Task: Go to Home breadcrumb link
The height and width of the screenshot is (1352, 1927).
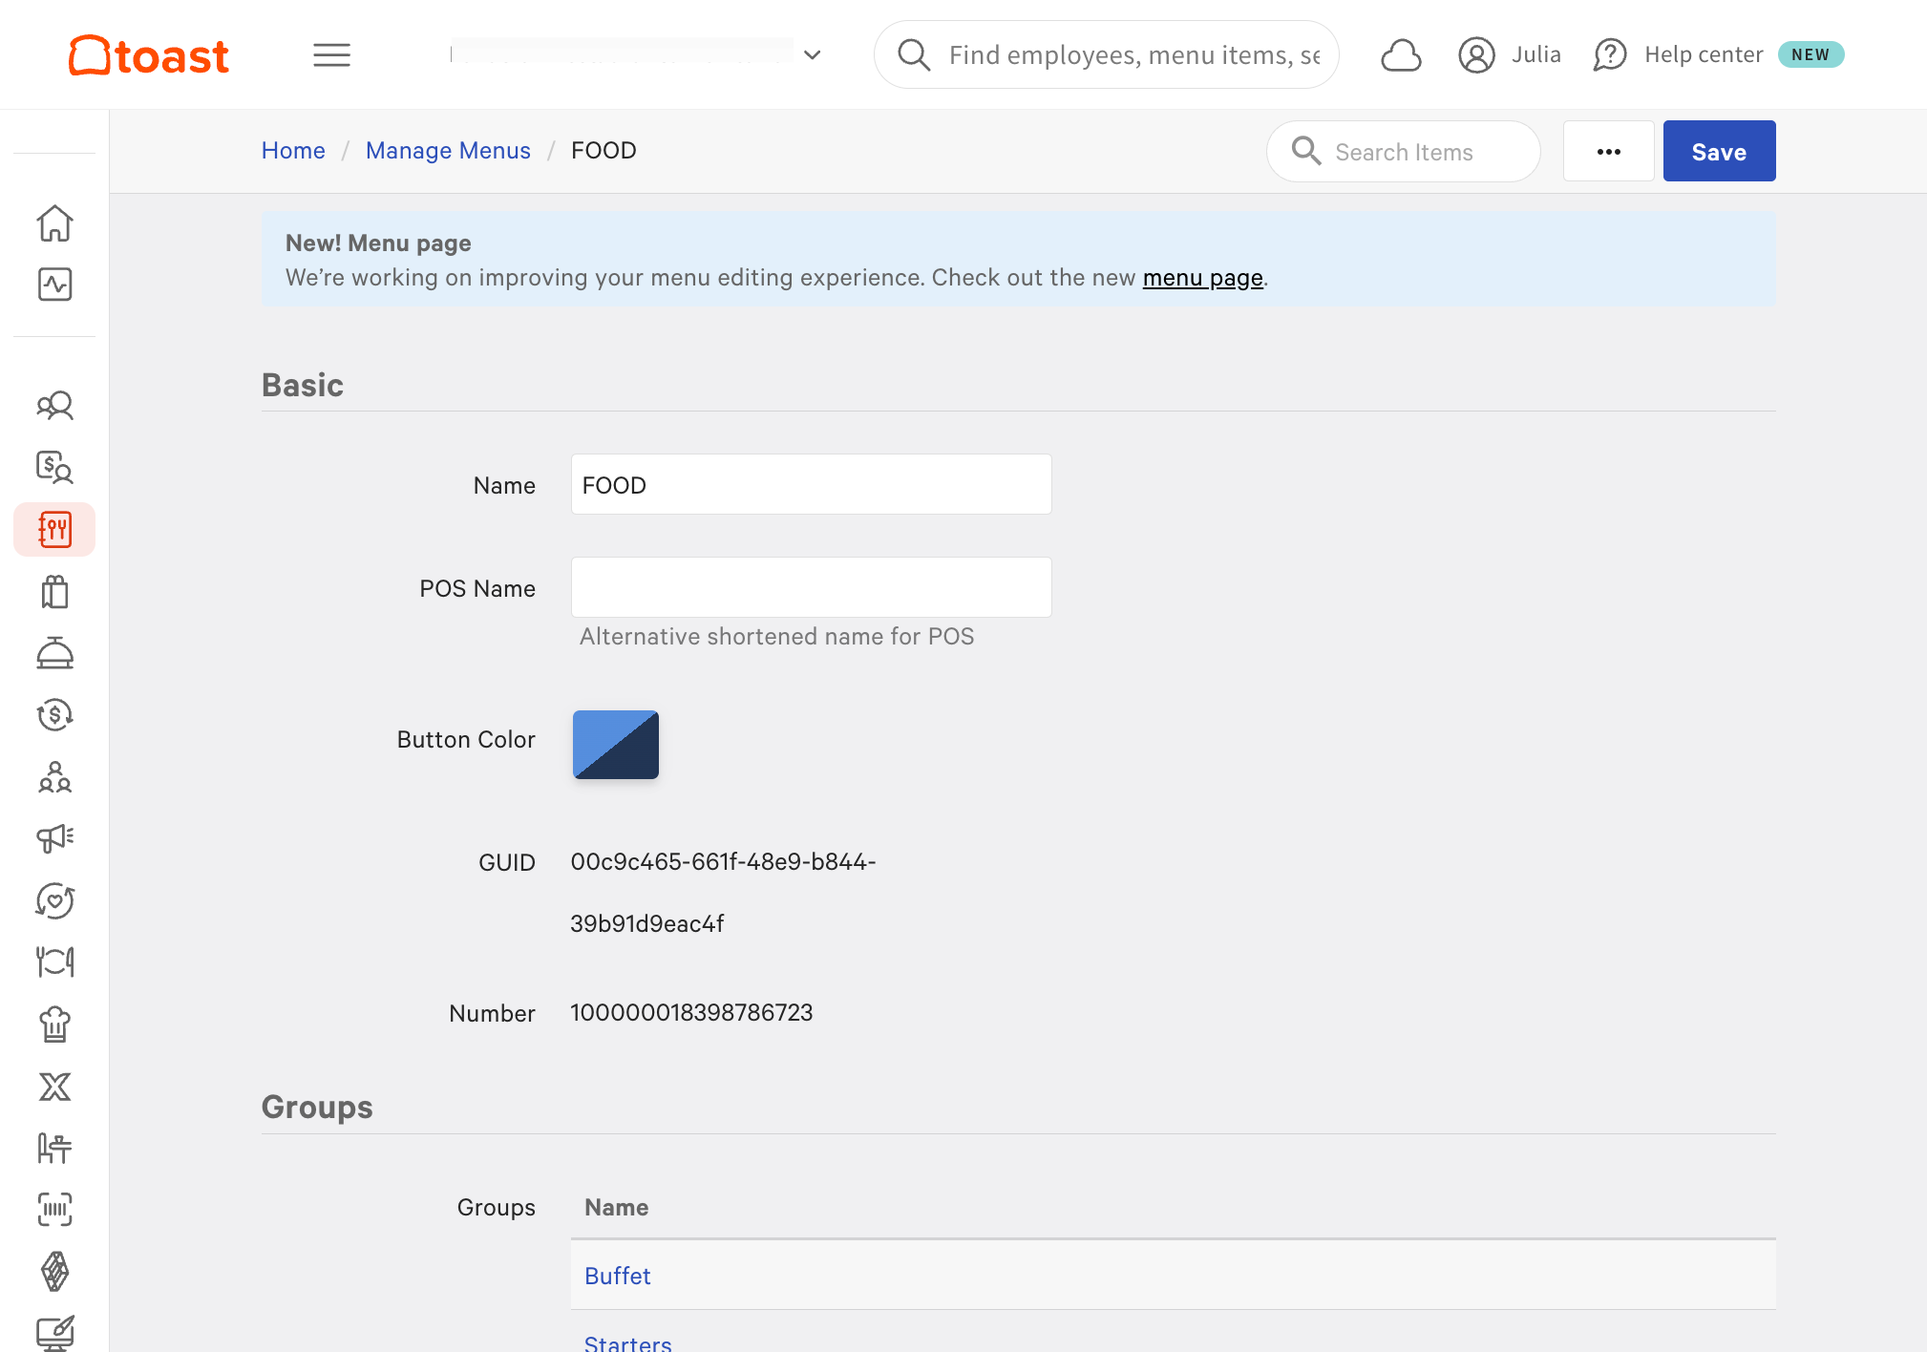Action: tap(293, 151)
